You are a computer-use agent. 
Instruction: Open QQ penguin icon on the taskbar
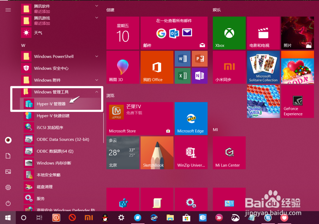click(105, 218)
